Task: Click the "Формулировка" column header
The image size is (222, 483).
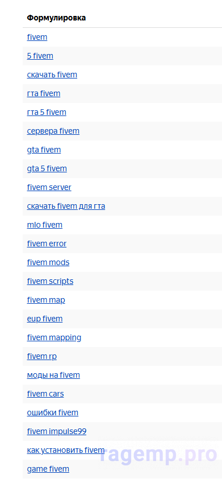Action: (x=56, y=18)
